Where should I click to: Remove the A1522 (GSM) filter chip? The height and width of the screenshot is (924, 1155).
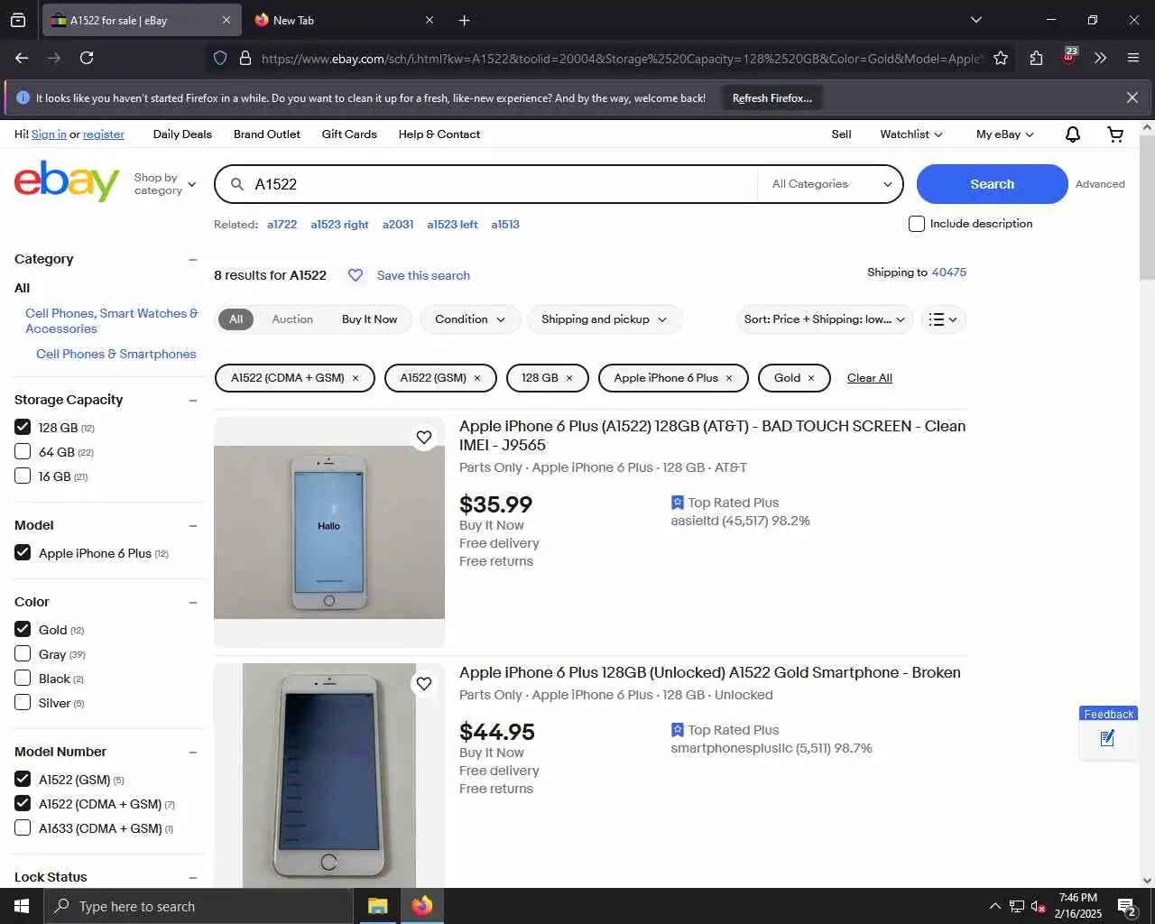477,378
